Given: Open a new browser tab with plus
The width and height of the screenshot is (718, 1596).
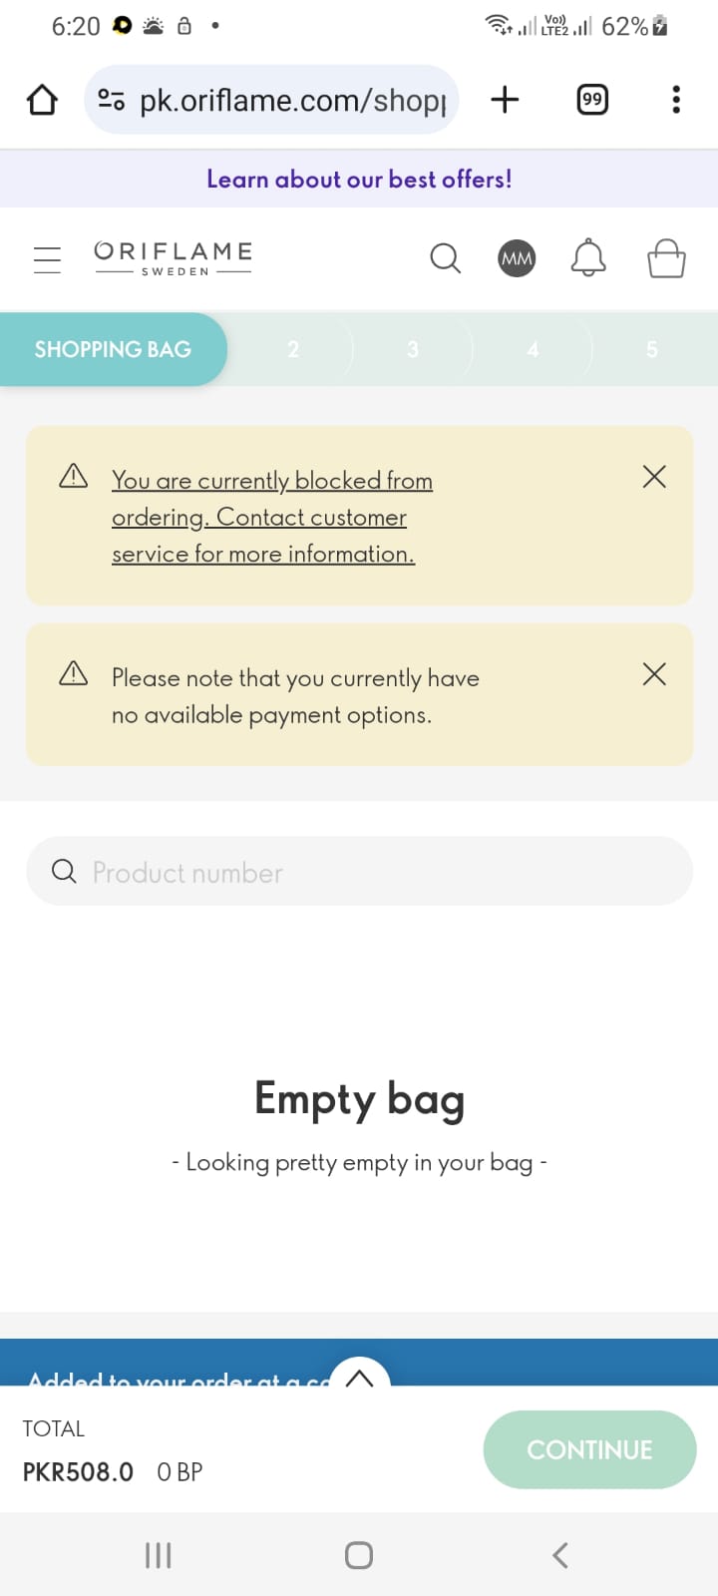Looking at the screenshot, I should coord(506,99).
